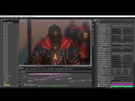Click the Stop render icon in toolbar

27,69
